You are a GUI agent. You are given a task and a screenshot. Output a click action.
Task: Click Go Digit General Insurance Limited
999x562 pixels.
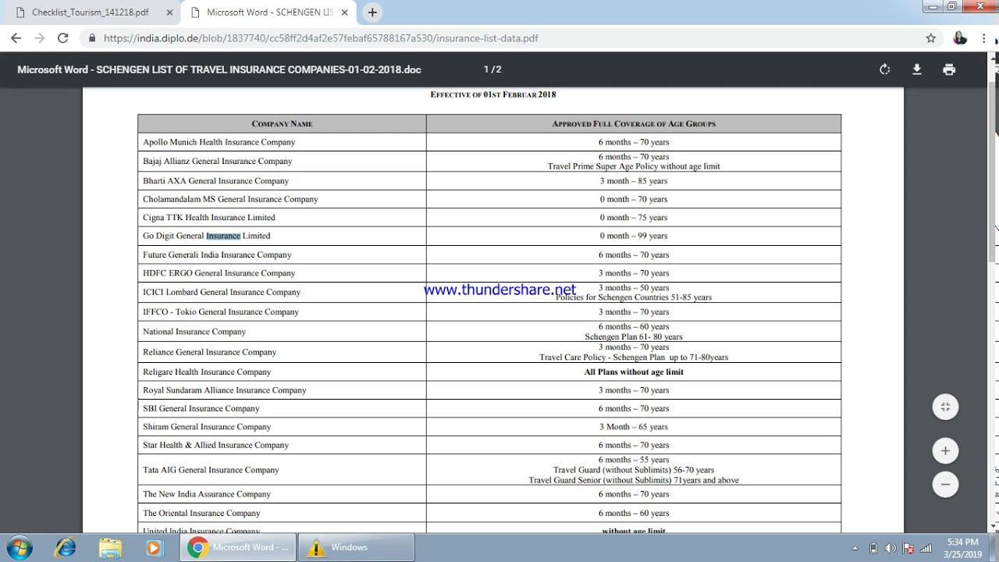206,236
